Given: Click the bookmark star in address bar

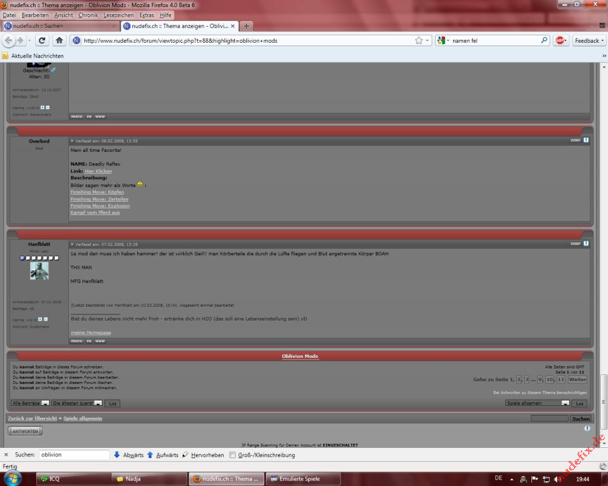Looking at the screenshot, I should coord(419,40).
